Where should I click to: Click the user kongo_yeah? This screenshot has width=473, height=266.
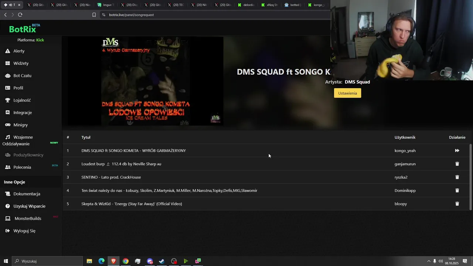405,151
